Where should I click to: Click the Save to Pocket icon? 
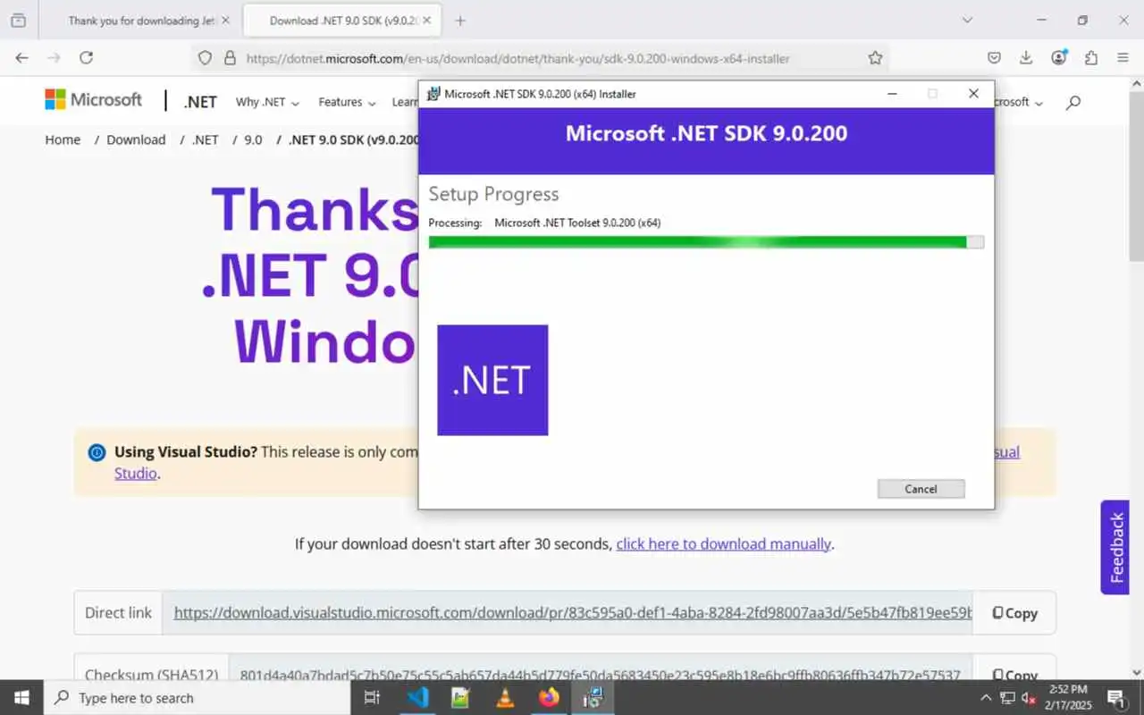[994, 58]
